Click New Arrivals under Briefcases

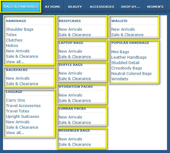pos(70,29)
